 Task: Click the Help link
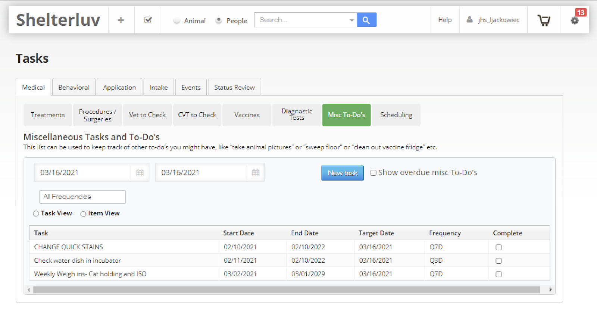pyautogui.click(x=445, y=20)
